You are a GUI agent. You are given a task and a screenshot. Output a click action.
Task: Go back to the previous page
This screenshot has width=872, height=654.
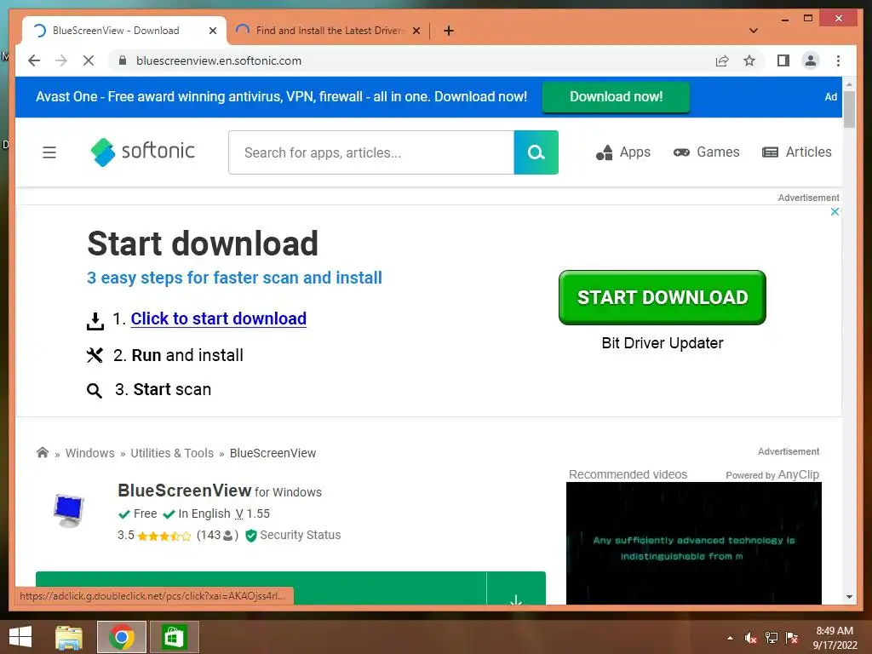[x=34, y=60]
